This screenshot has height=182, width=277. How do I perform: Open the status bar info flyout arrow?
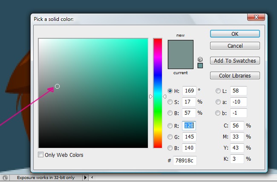coord(85,177)
